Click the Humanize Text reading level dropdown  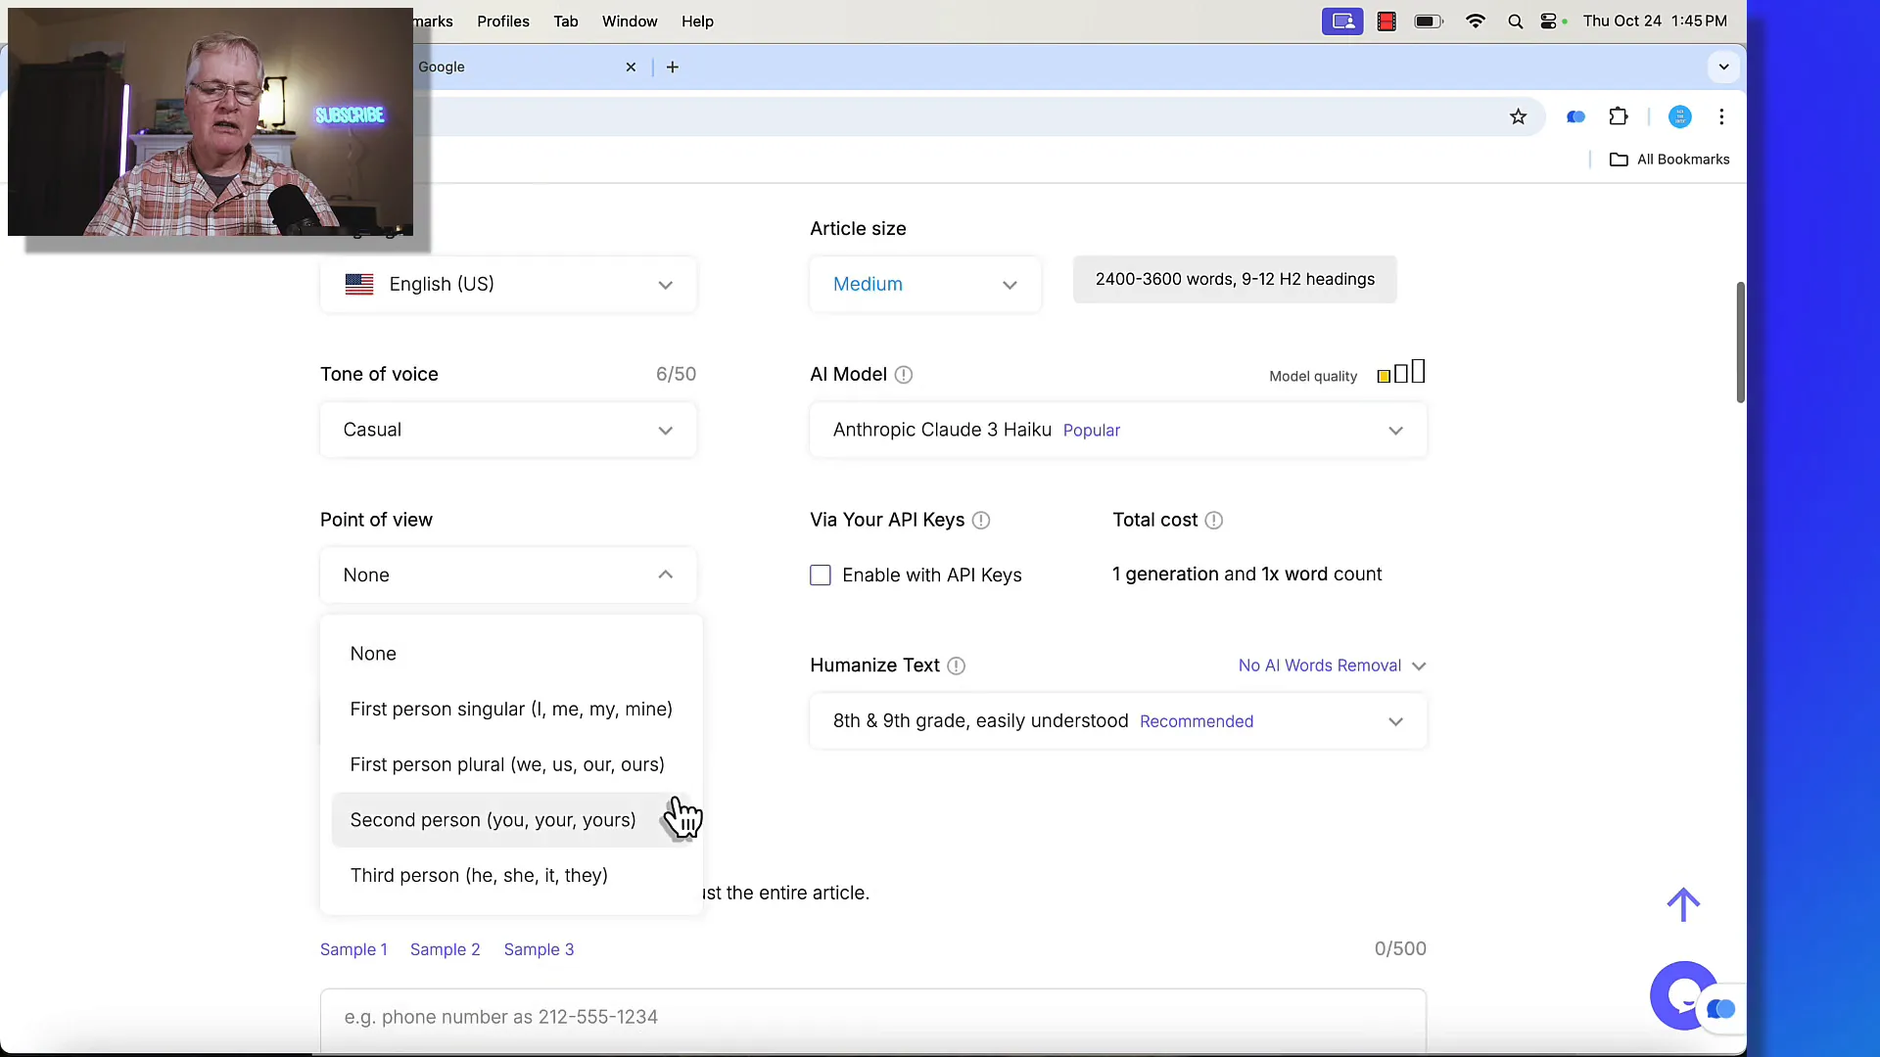coord(1115,720)
